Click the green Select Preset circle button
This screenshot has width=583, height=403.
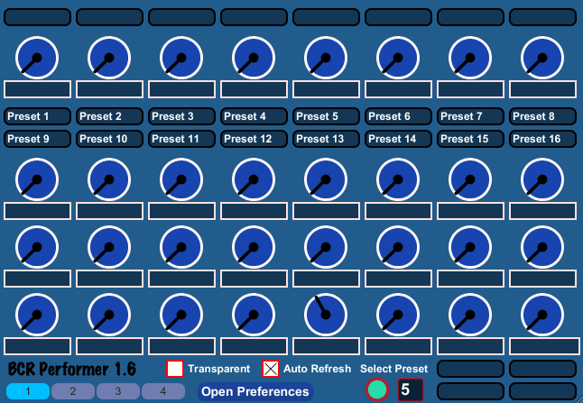pos(377,389)
